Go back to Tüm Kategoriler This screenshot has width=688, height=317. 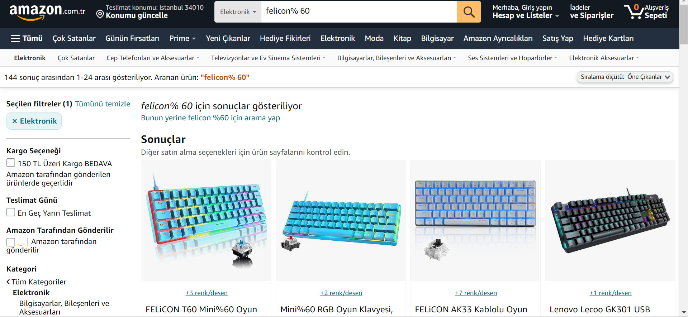pyautogui.click(x=36, y=282)
